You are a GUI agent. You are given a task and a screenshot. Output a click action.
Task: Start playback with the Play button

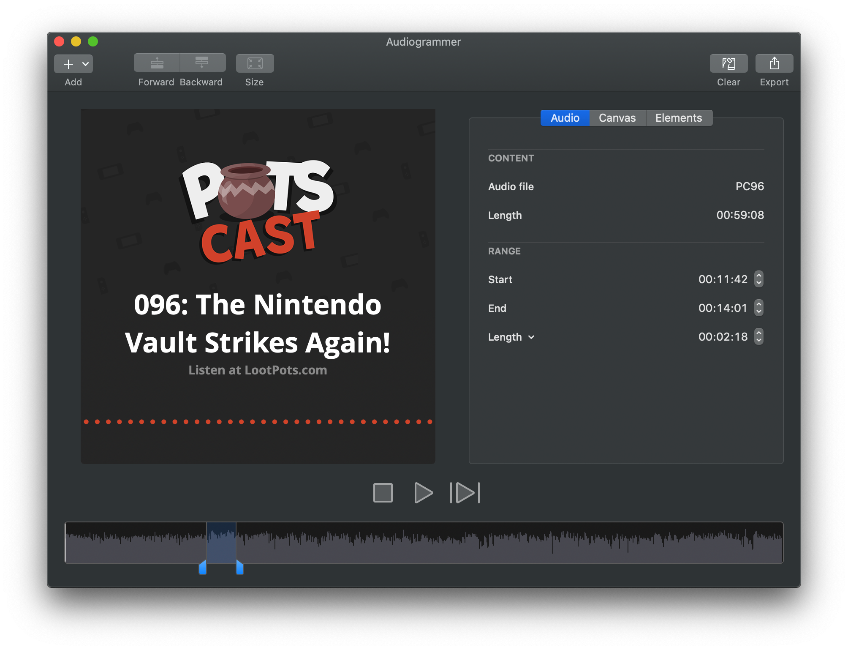[x=424, y=492]
